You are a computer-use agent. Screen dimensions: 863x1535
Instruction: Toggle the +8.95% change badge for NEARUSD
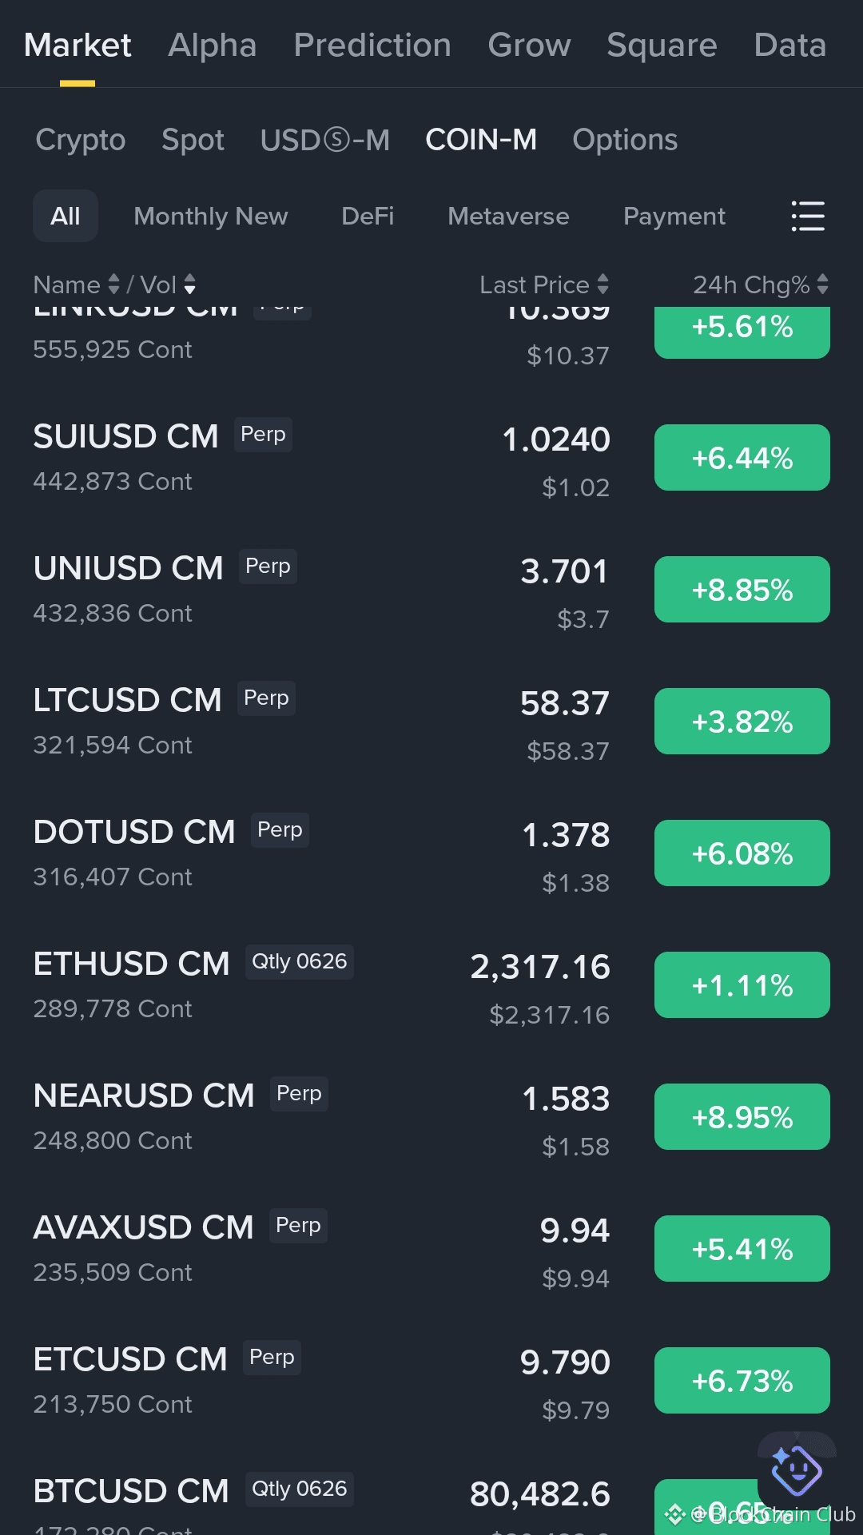click(742, 1117)
